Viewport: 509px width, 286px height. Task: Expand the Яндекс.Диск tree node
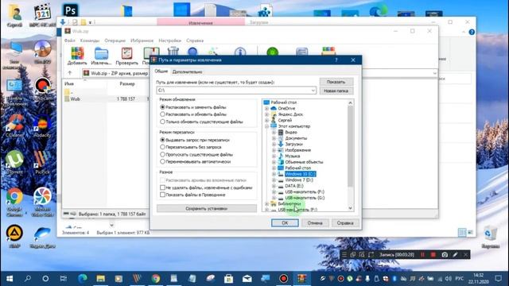(267, 114)
